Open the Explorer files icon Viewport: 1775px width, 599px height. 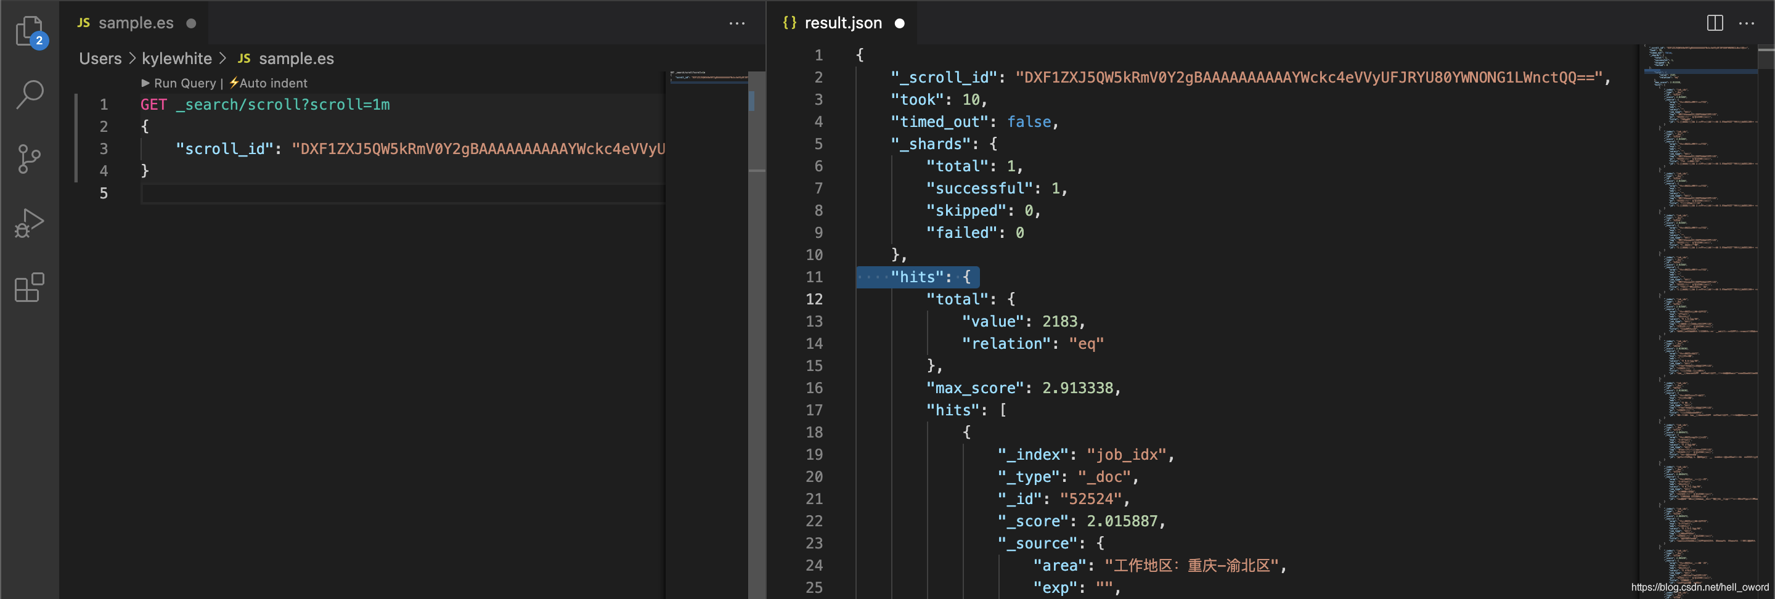(x=30, y=30)
